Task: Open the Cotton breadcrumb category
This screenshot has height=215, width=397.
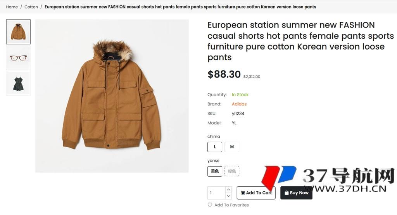Action: click(31, 7)
